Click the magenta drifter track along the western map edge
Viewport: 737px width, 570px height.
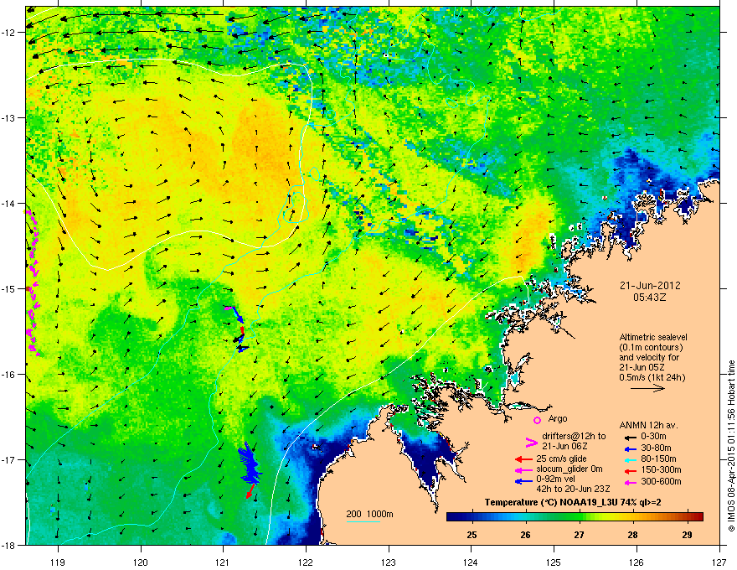coord(32,282)
